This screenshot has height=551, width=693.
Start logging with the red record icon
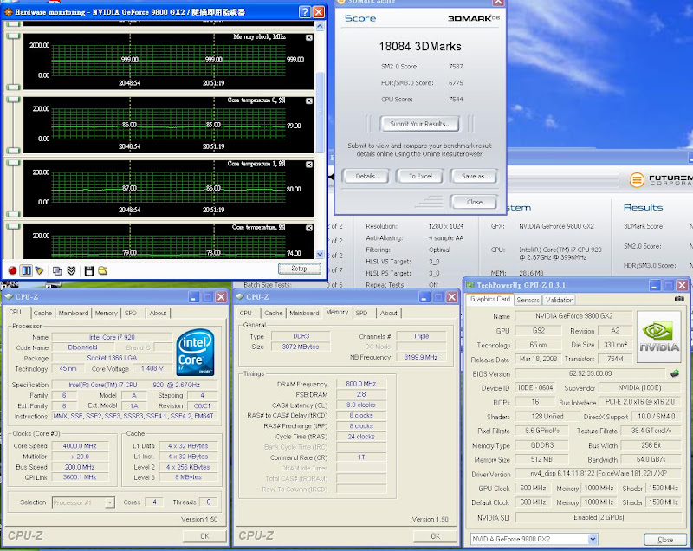click(x=13, y=270)
